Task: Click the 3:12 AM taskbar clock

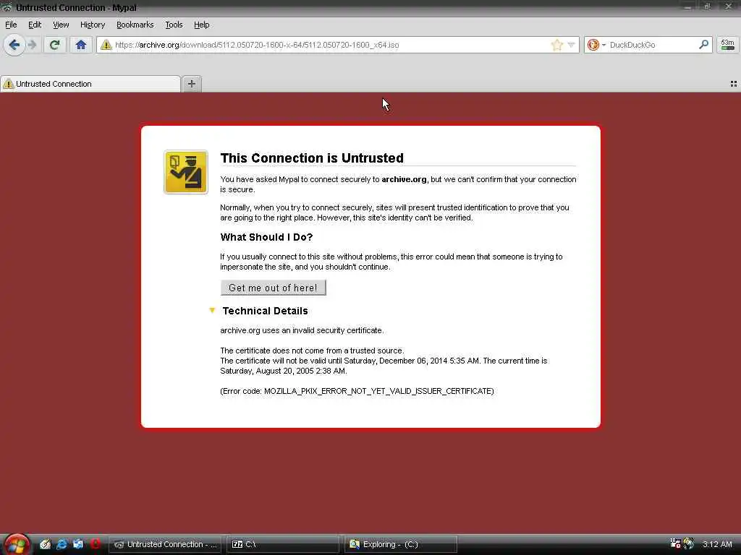Action: coord(717,544)
